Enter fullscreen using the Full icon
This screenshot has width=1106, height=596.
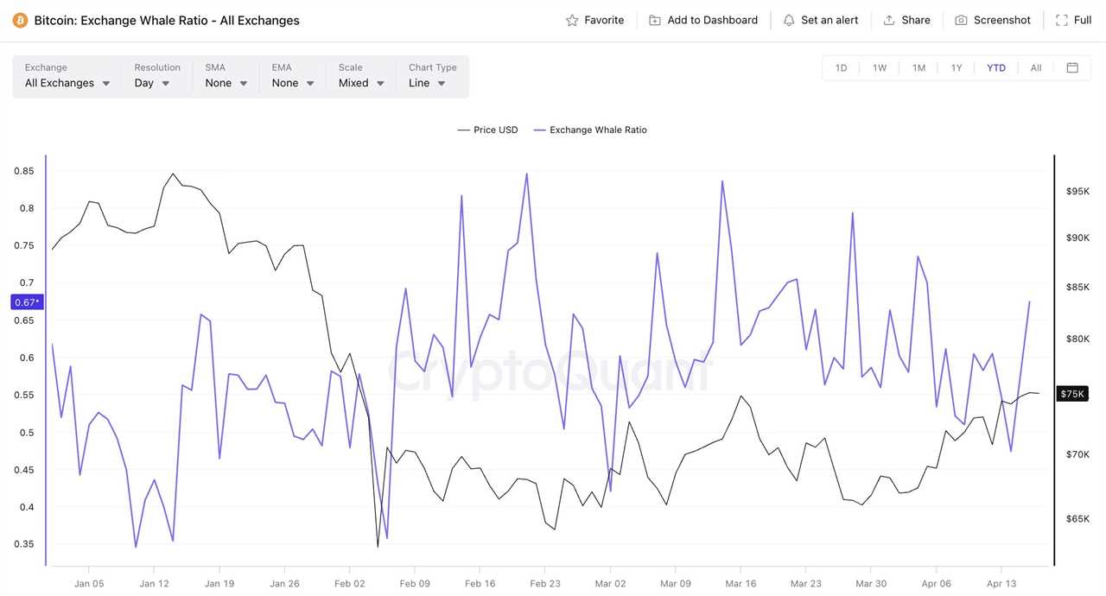pos(1062,19)
